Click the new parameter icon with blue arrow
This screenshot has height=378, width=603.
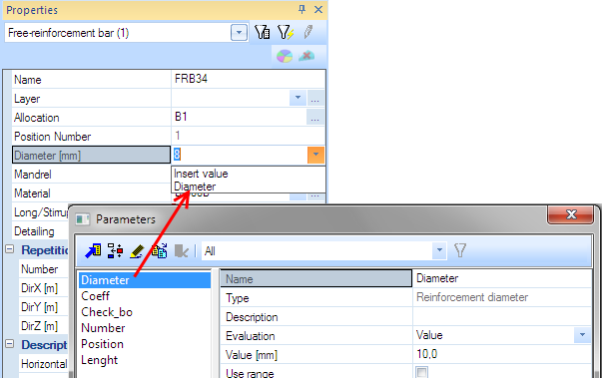(x=93, y=250)
